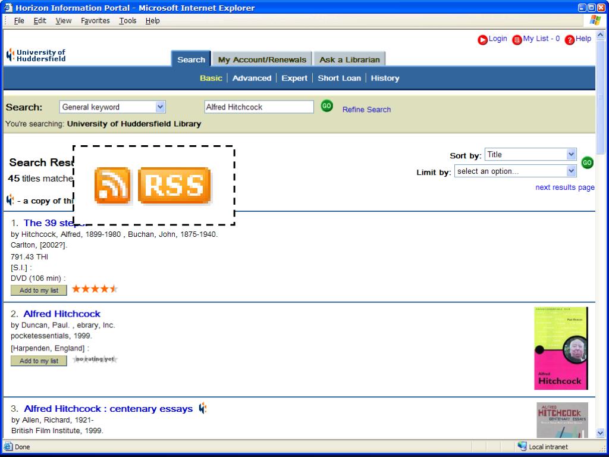Viewport: 609px width, 457px height.
Task: Open the Short Loan search
Action: (340, 78)
